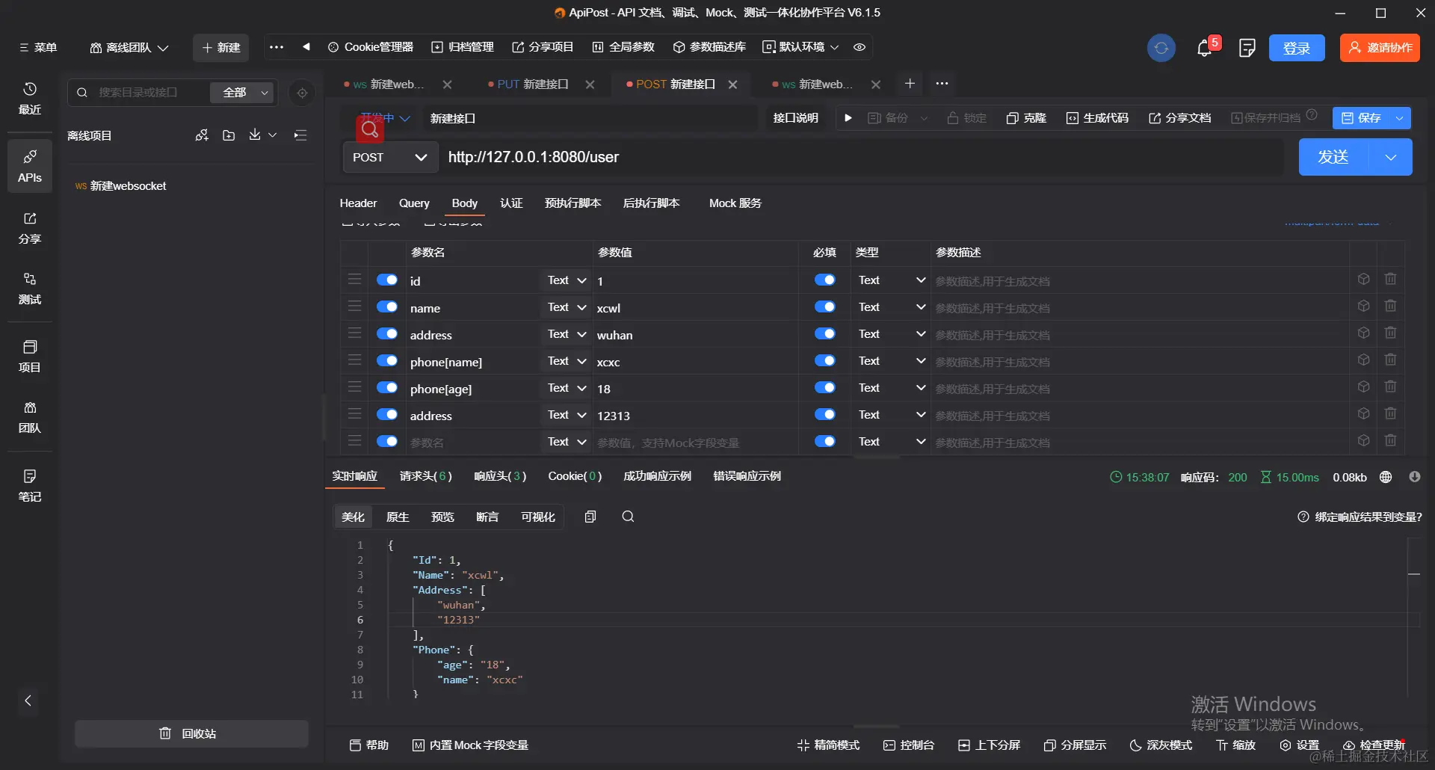This screenshot has width=1435, height=770.
Task: Open the request headers (6) tab
Action: (425, 476)
